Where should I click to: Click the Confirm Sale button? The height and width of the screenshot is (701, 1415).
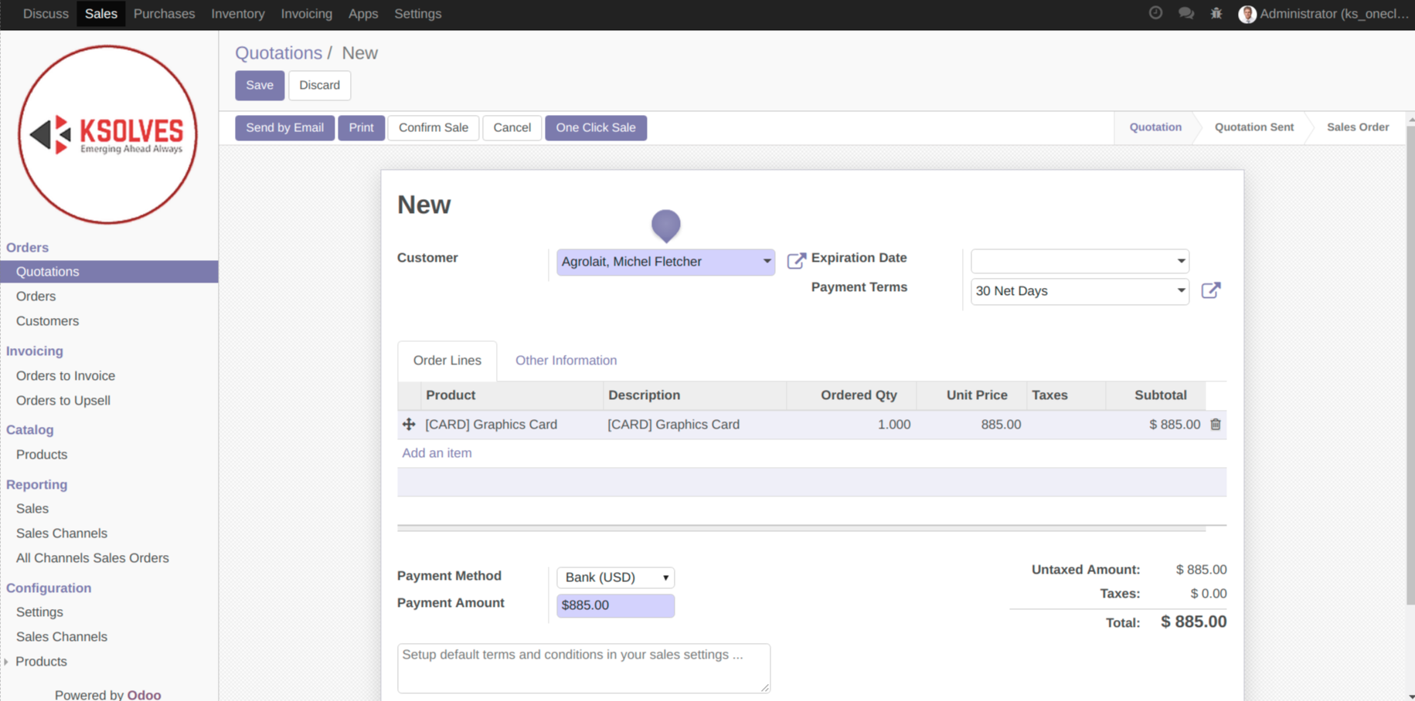coord(433,128)
